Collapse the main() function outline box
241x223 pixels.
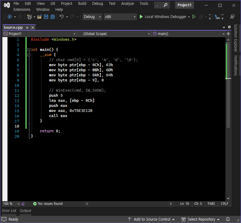[x=29, y=50]
